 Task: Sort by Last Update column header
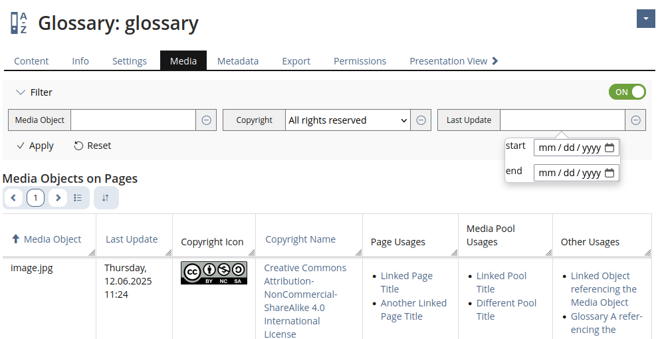tap(132, 239)
